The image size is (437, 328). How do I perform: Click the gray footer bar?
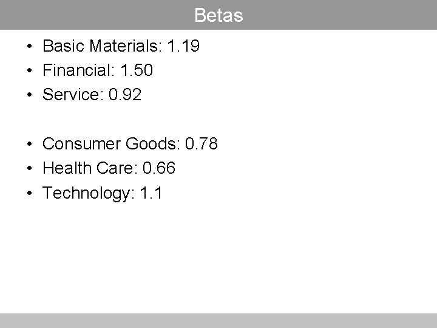(x=218, y=321)
